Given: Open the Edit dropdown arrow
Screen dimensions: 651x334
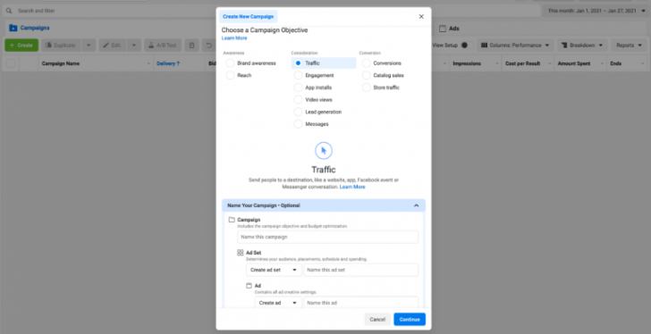Looking at the screenshot, I should [x=134, y=46].
